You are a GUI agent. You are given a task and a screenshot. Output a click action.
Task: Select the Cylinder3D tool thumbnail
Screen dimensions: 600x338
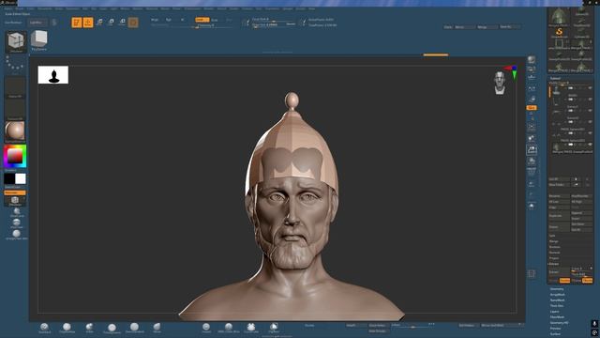(x=581, y=32)
